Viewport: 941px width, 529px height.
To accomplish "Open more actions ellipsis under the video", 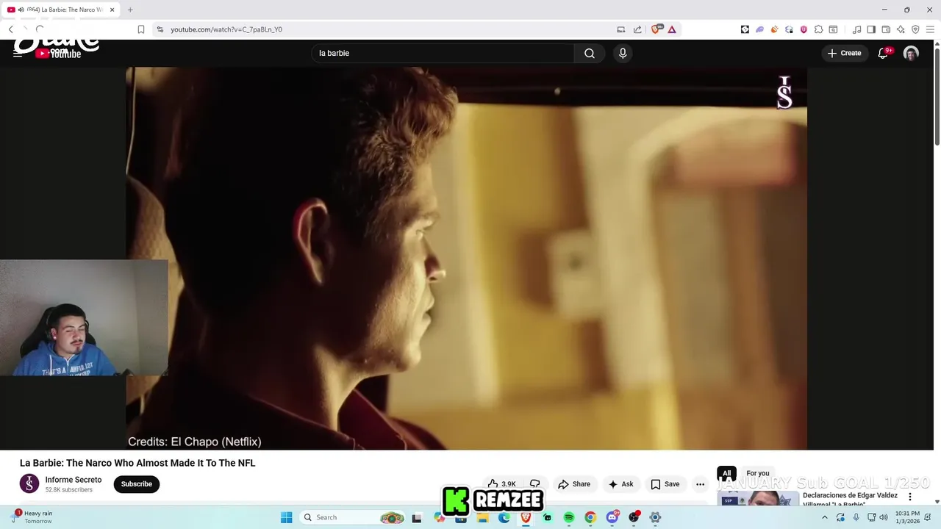I will pos(700,484).
